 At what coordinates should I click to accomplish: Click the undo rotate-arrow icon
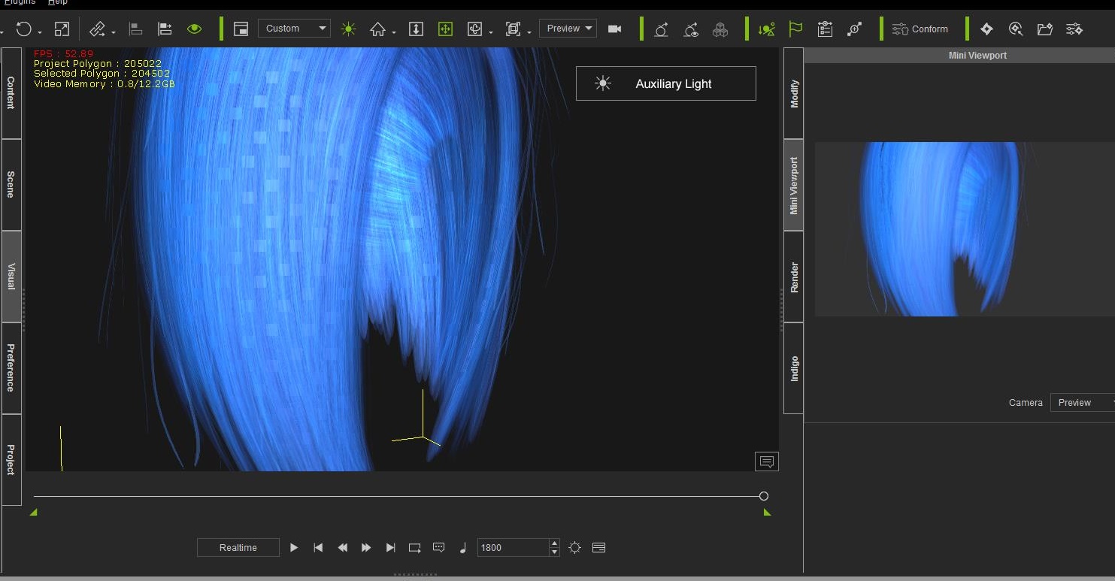[24, 29]
